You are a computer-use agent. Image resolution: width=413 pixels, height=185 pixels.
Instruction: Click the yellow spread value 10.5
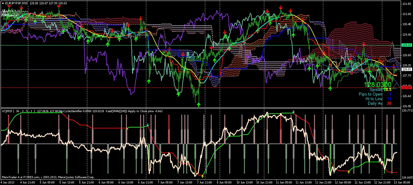tap(388, 90)
